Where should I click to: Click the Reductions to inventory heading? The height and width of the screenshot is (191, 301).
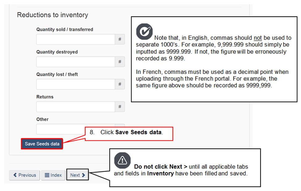point(52,15)
